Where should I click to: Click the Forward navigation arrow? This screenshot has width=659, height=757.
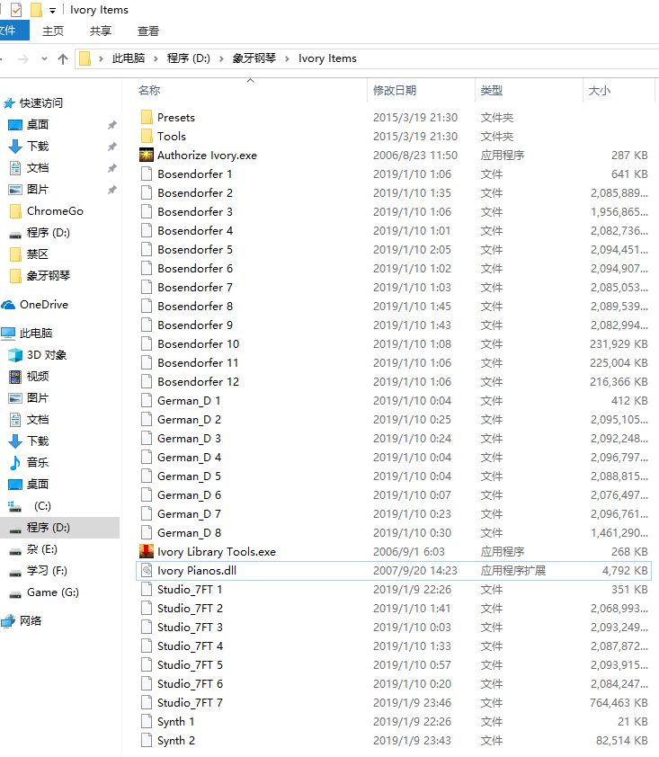(22, 59)
